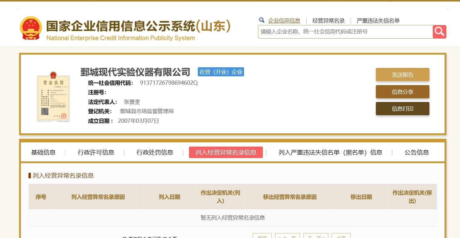Image resolution: width=460 pixels, height=238 pixels.
Task: Click the credit code 91371726798694602Q
Action: tap(169, 83)
